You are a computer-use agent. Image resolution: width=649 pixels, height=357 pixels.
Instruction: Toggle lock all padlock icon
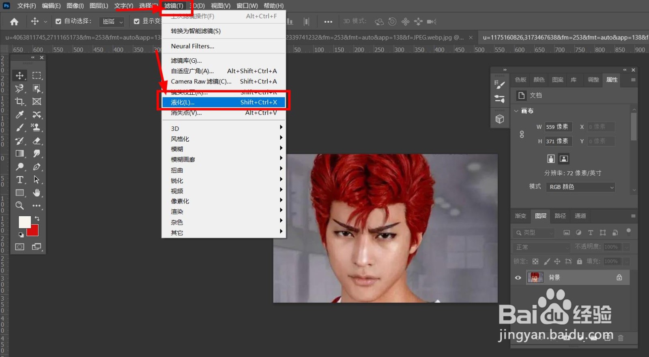580,261
